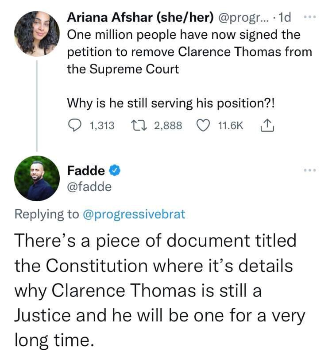This screenshot has height=359, width=332.
Task: Open Fadde's profile picture
Action: (x=37, y=178)
